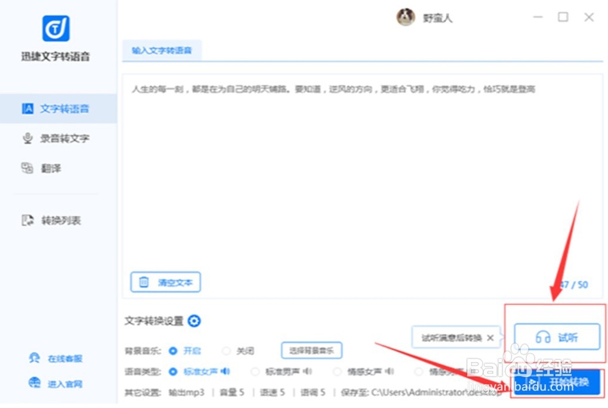Select the 标准女声 voice radio button

tap(173, 372)
